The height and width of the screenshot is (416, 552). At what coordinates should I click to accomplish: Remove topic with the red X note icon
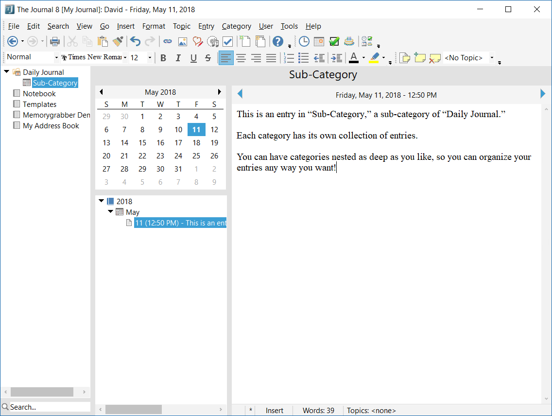coord(435,58)
